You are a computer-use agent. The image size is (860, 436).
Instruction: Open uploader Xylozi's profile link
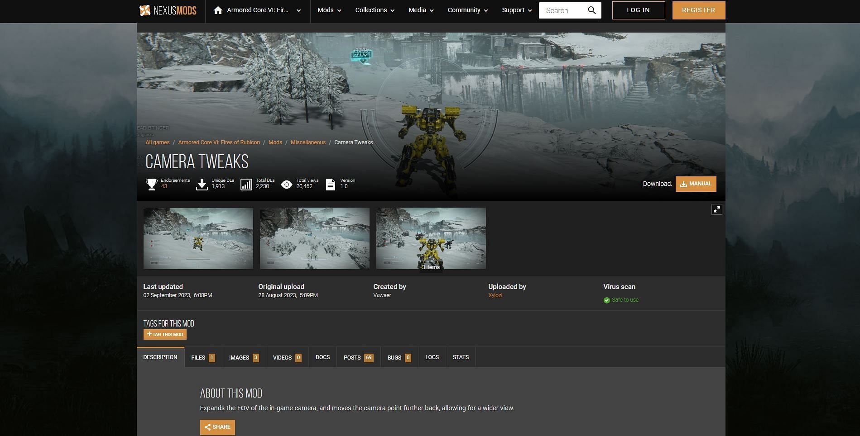click(x=495, y=295)
